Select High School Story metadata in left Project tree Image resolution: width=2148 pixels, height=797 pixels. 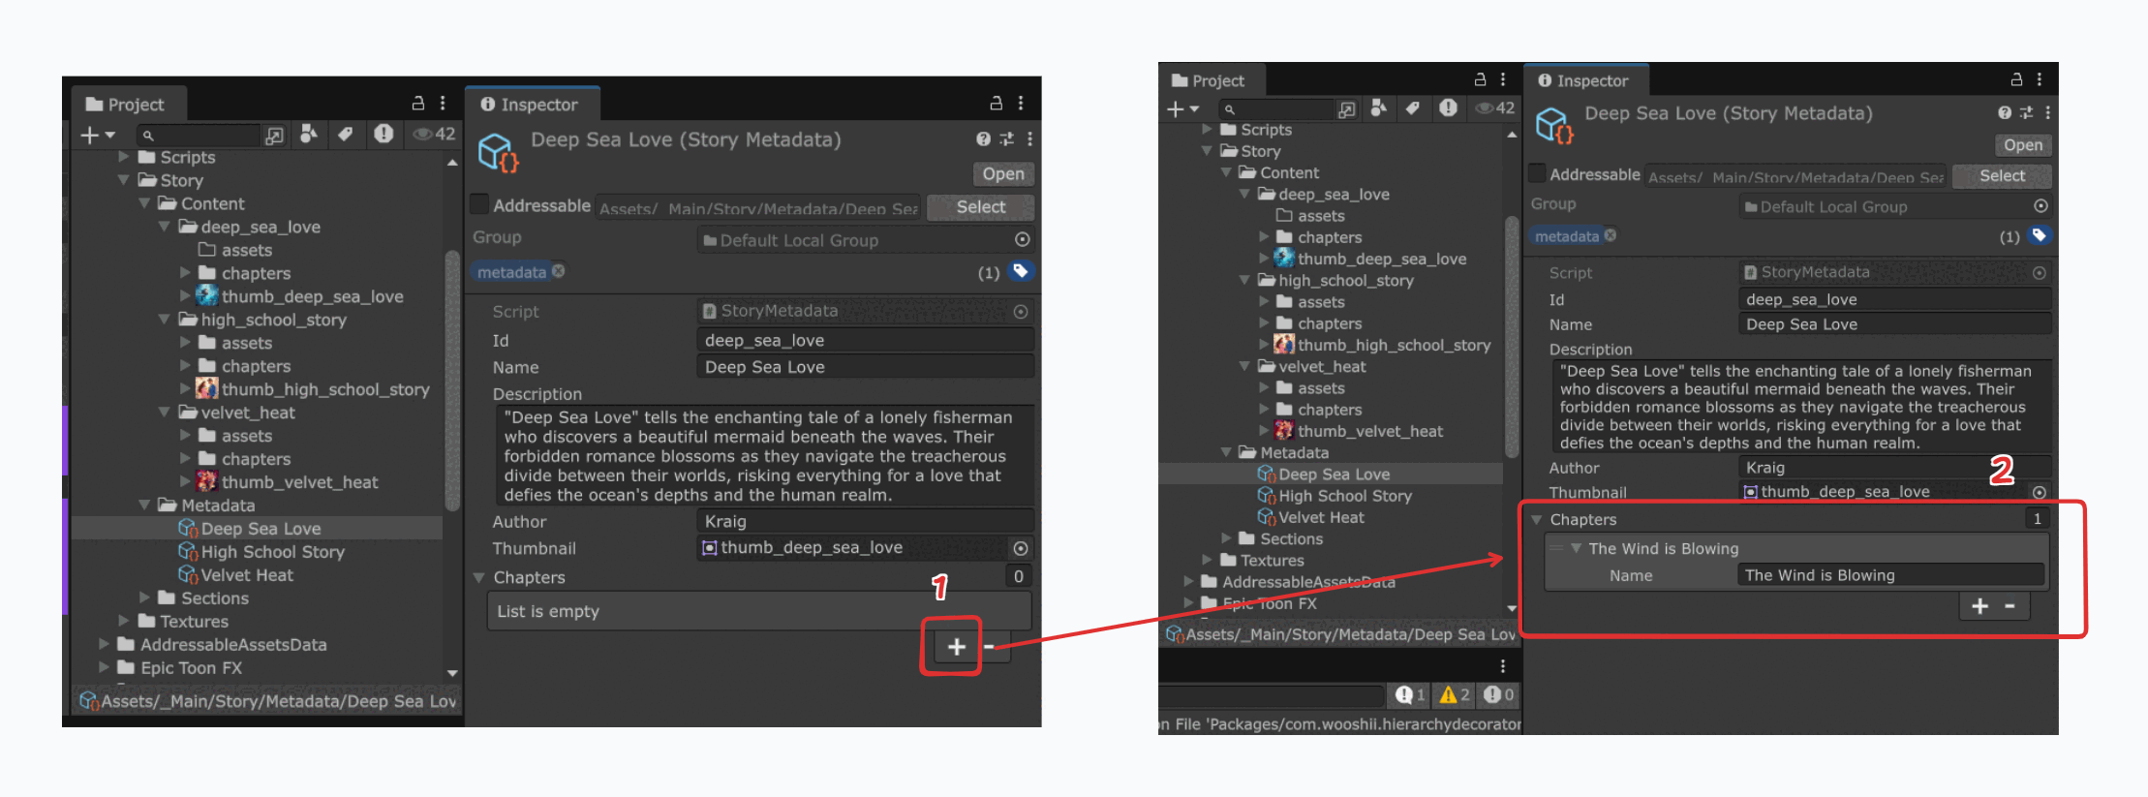click(261, 551)
